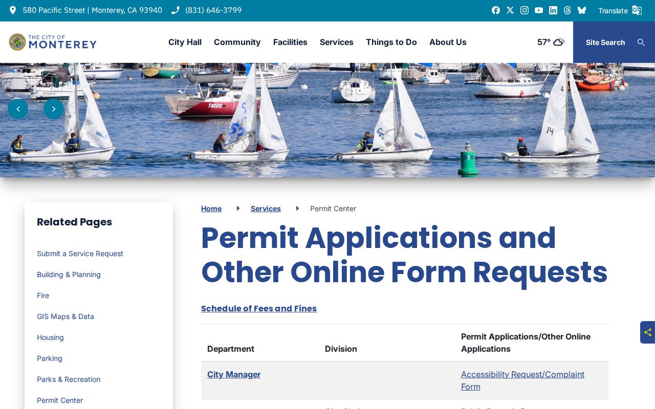The height and width of the screenshot is (409, 655).
Task: Open the City of Monterey Facebook page
Action: click(x=496, y=10)
